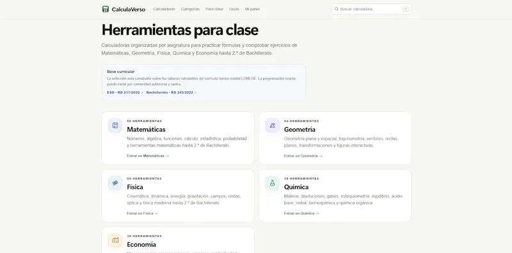Click the Química card title

296,187
